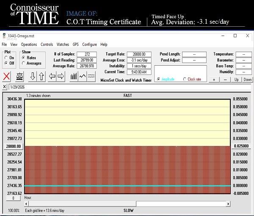Viewport: 254px width, 216px height.
Task: Select the line graph display icon
Action: [83, 77]
